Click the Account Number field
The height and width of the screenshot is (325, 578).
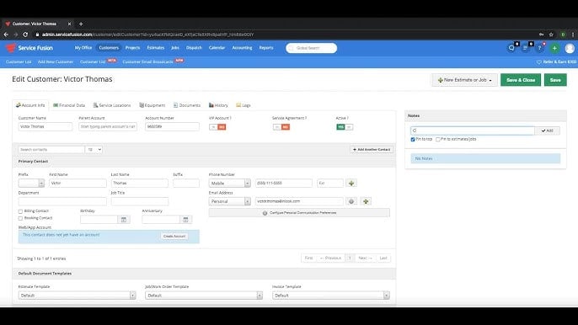point(172,127)
